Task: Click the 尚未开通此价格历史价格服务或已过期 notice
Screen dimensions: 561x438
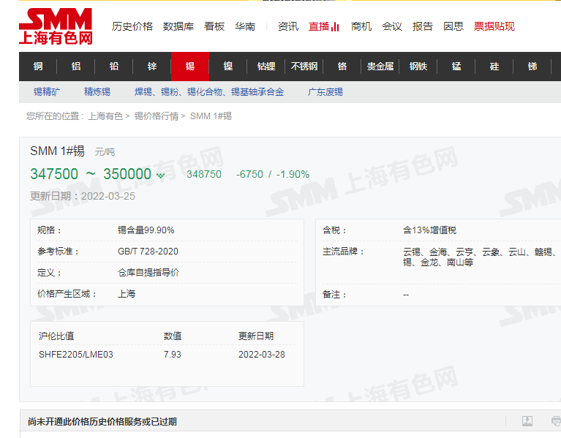Action: coord(102,422)
